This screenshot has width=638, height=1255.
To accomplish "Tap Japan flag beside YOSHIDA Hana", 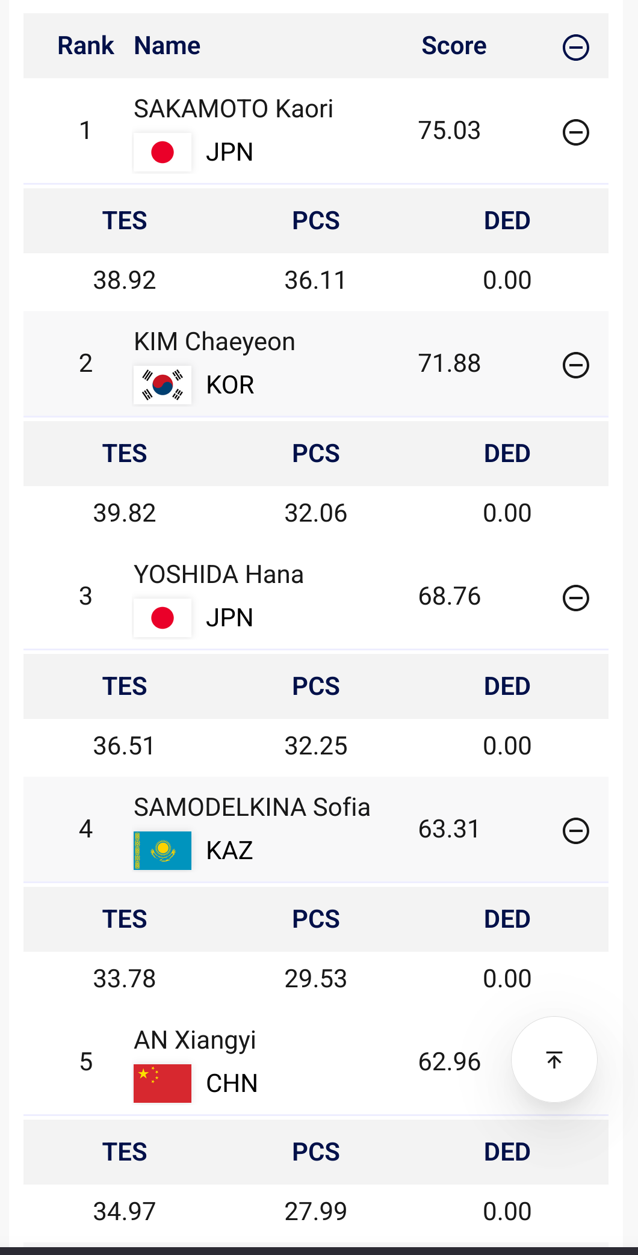I will (163, 618).
